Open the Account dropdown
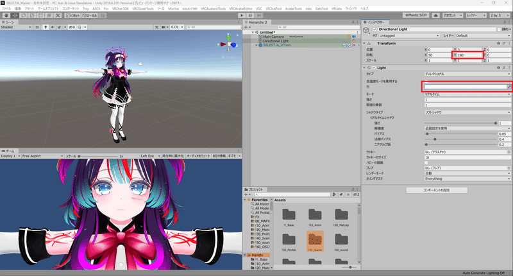513x276 pixels. point(453,15)
